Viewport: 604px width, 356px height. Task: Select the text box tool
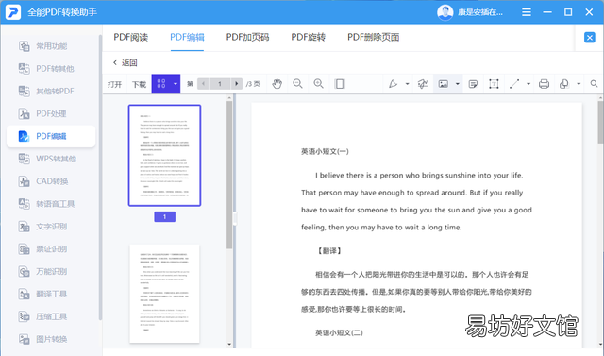[494, 84]
